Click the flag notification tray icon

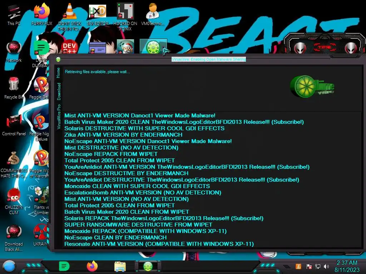pos(309,266)
